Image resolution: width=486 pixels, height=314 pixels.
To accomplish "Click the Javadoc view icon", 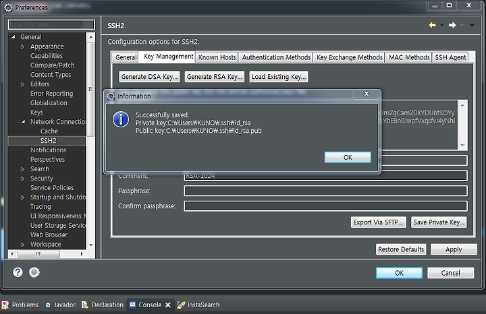I will coord(48,305).
